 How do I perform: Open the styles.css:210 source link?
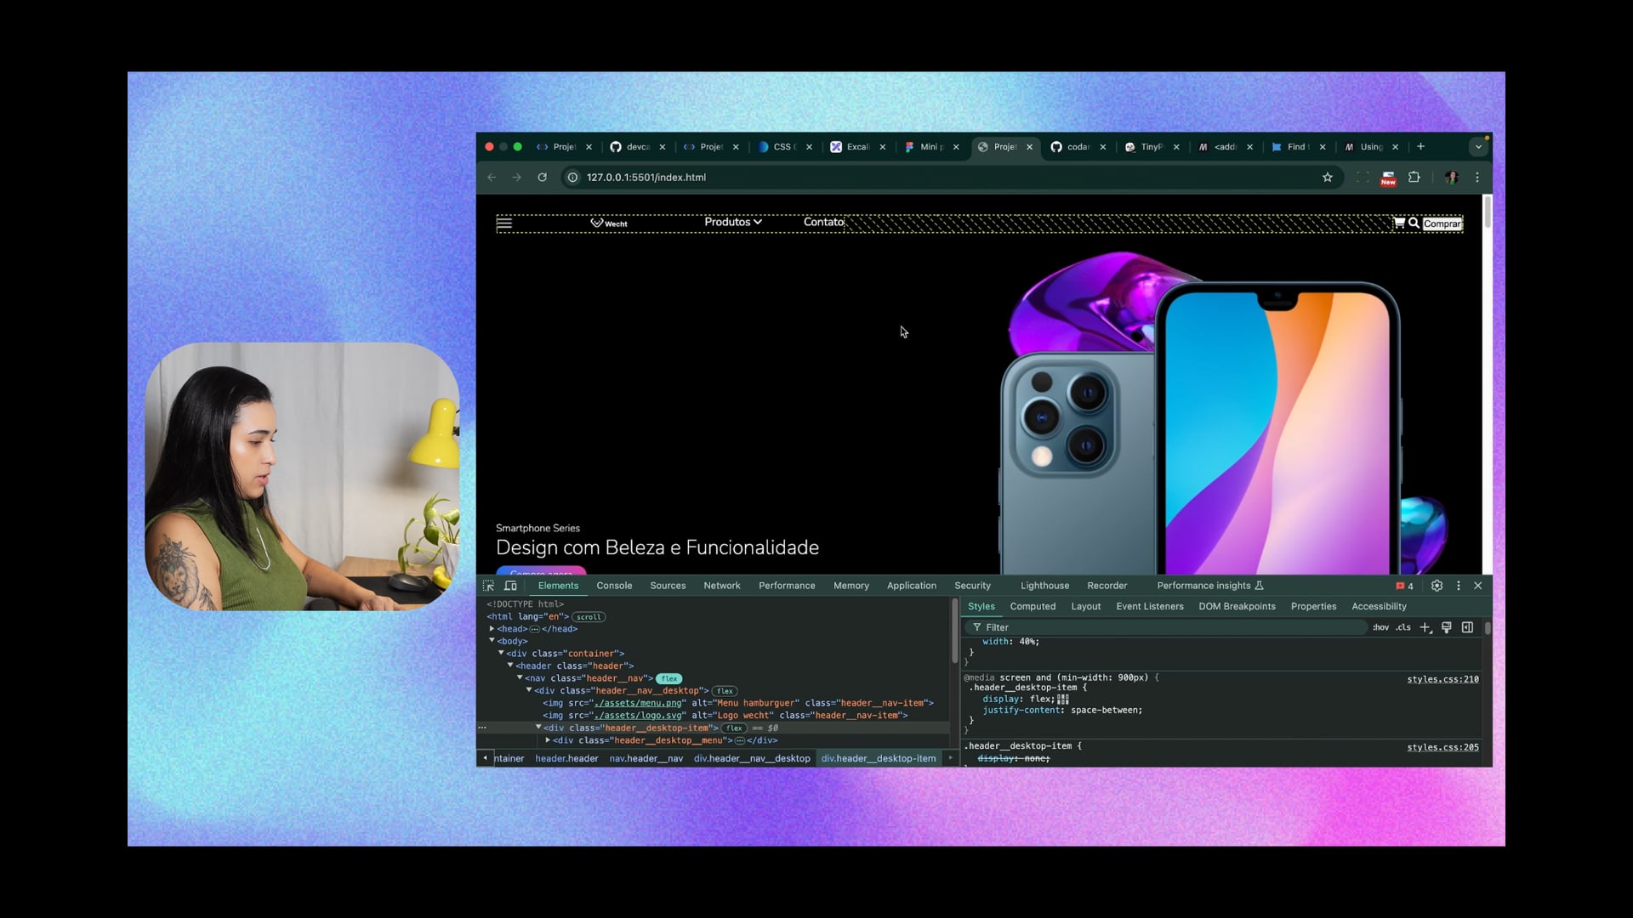tap(1442, 679)
